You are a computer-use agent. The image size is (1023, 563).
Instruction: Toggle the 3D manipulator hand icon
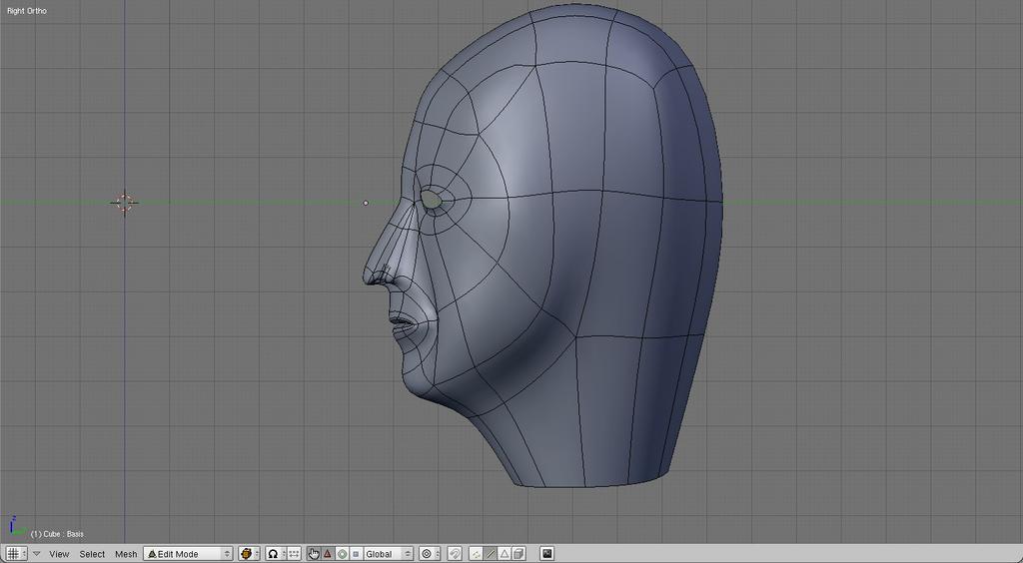coord(314,554)
